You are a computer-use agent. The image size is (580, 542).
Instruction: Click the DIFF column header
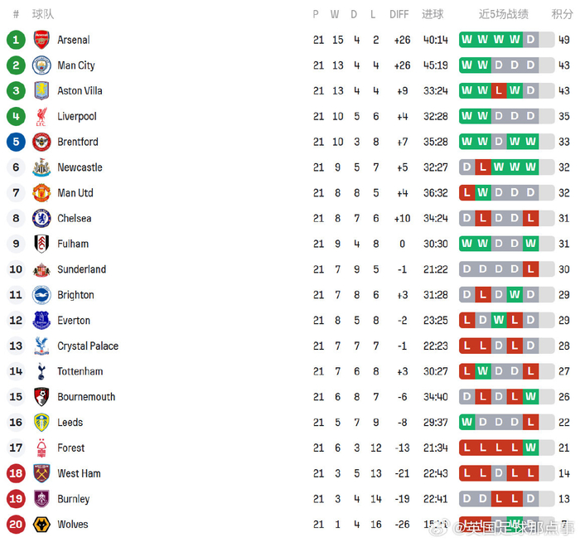399,14
